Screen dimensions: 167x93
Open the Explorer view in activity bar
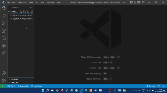click(4, 9)
